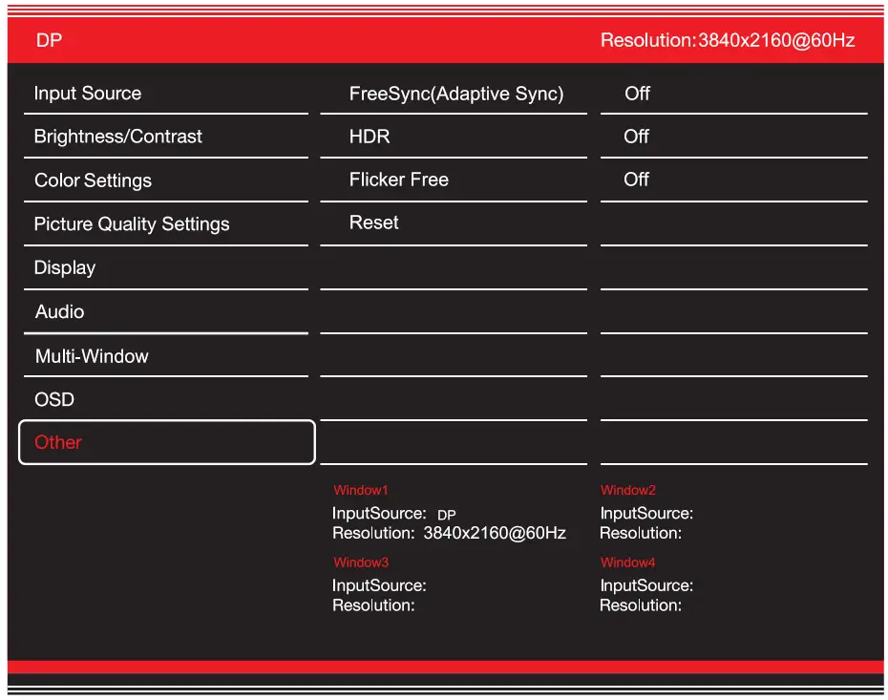Click the Window1 label

(361, 490)
